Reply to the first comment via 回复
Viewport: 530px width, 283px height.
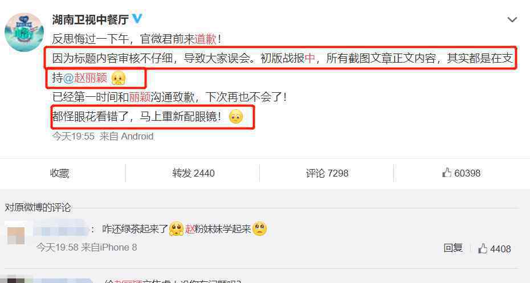(x=453, y=248)
